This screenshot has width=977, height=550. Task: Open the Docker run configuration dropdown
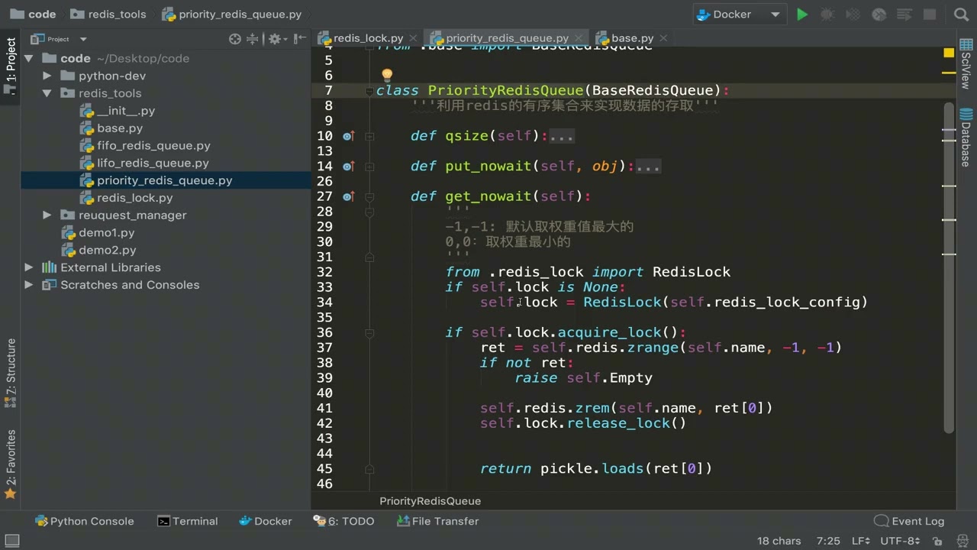[x=739, y=15]
